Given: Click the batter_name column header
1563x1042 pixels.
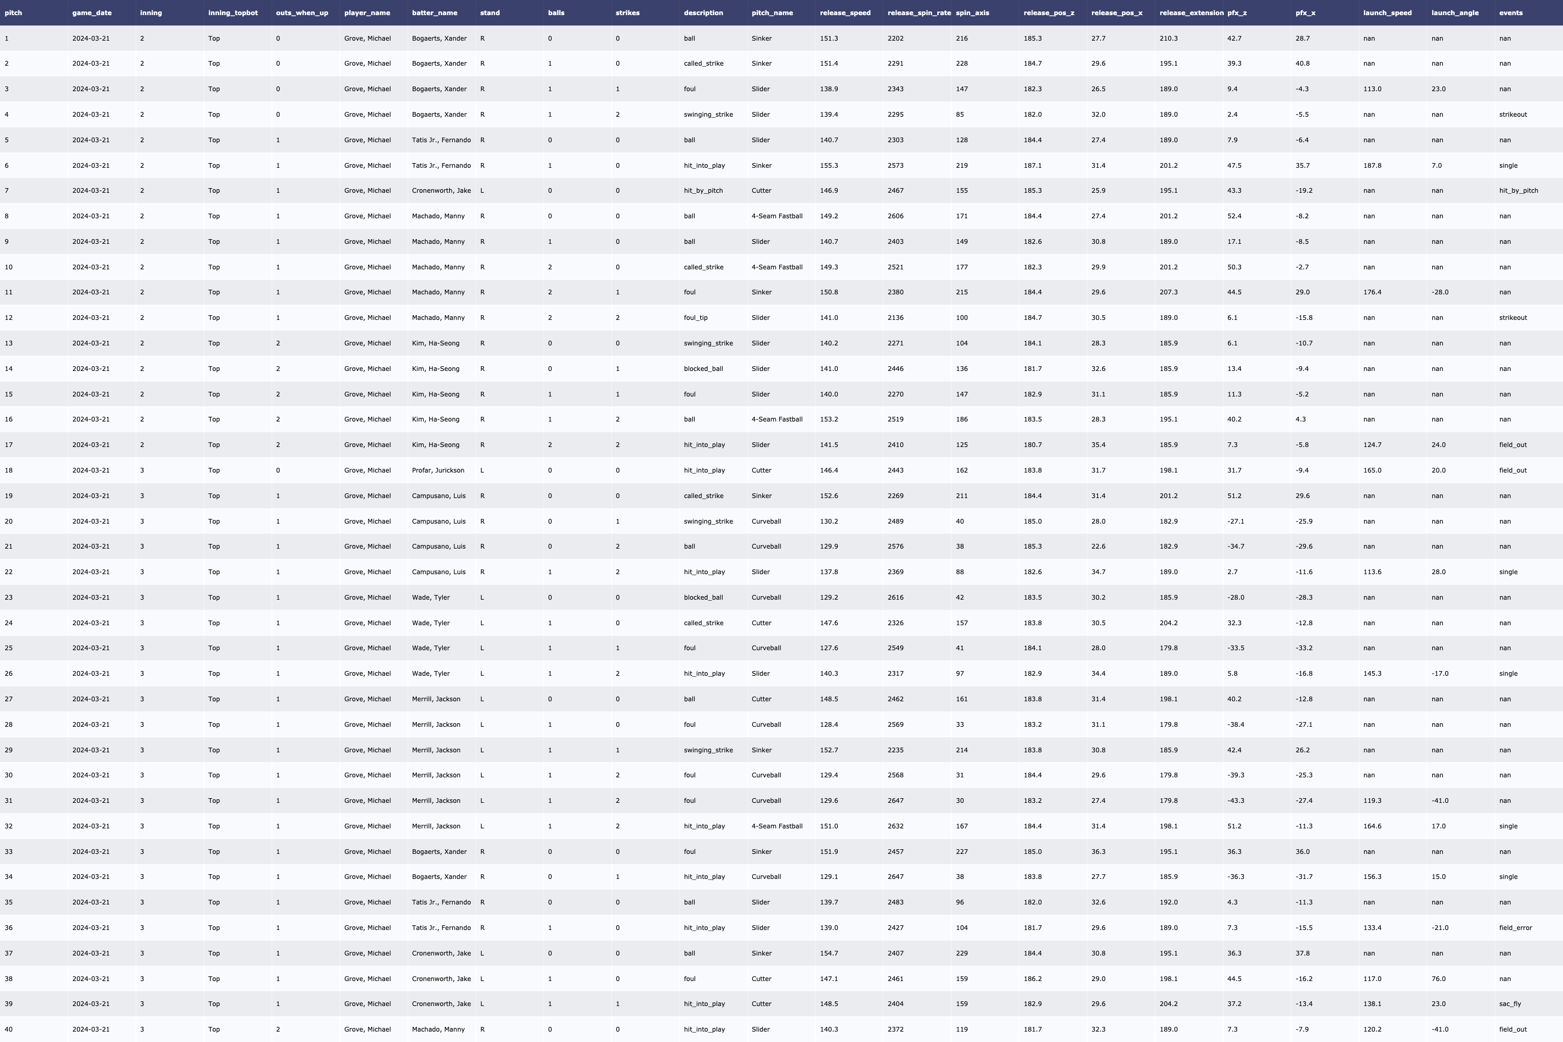Looking at the screenshot, I should (434, 13).
